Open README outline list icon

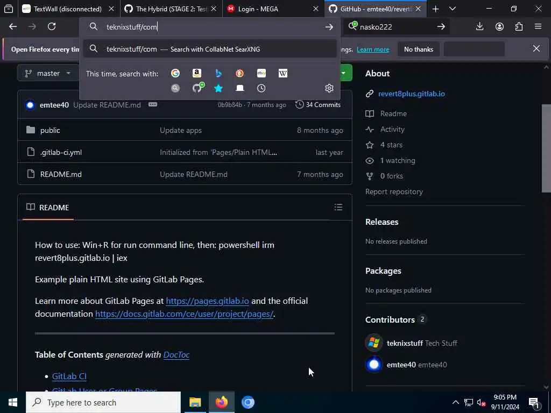(338, 207)
